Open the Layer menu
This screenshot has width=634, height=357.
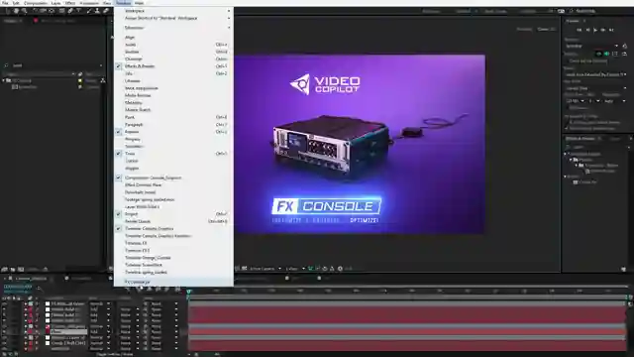coord(55,3)
